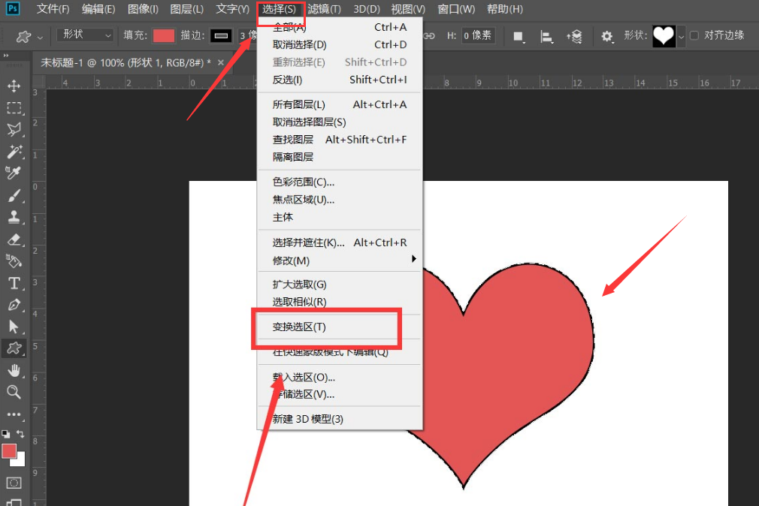
Task: Open path arrangement icon in options bar
Action: 575,36
